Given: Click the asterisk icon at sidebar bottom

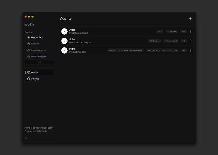Looking at the screenshot, I should (26, 138).
